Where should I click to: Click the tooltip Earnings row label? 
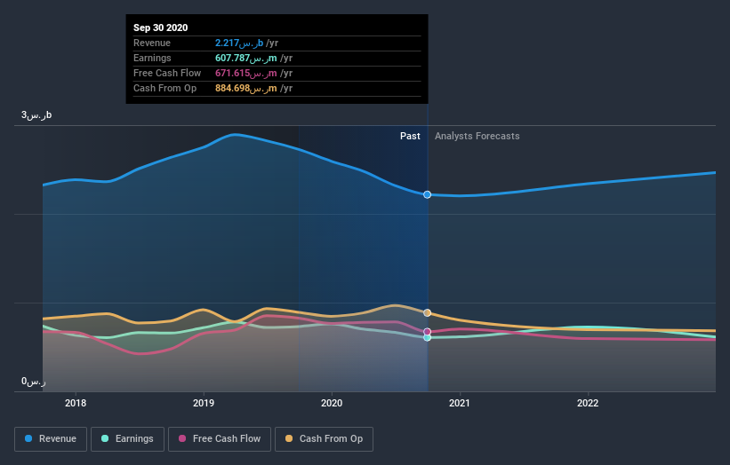click(x=152, y=58)
